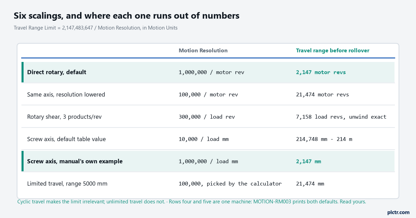The image size is (416, 218).
Task: Click the 'Travel range before rollover' column header
Action: pyautogui.click(x=333, y=51)
